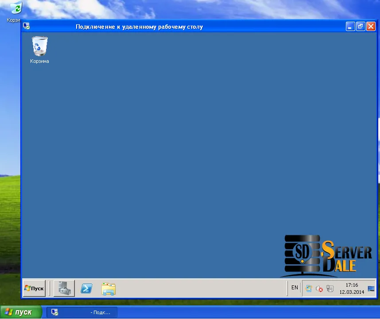Click the title bar Подключение к удаленному рабочему столу

(x=140, y=27)
